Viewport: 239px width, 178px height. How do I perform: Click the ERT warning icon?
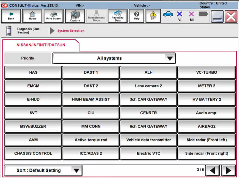click(x=153, y=14)
